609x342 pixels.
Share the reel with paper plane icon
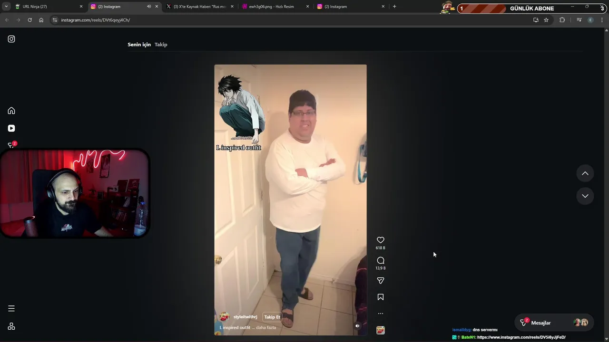(x=381, y=281)
